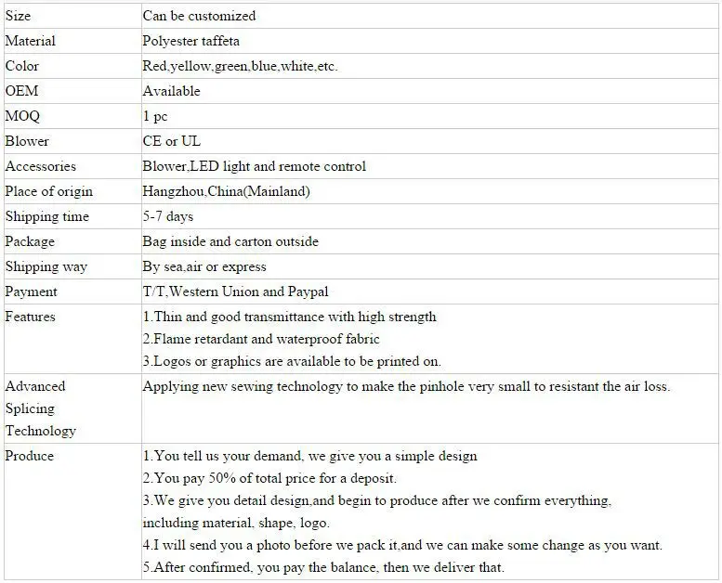
Task: Select the "T/T,Western Union and Paypal" payment text
Action: [235, 291]
